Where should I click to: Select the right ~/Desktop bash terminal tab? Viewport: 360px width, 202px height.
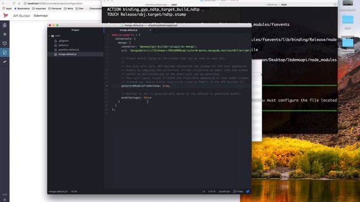pyautogui.click(x=277, y=4)
